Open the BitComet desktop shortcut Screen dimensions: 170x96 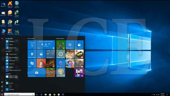[10, 13]
